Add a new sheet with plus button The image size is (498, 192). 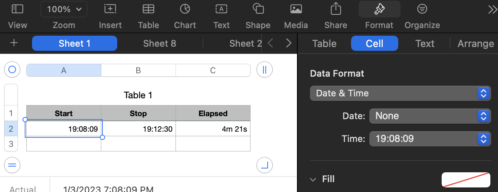(x=14, y=43)
